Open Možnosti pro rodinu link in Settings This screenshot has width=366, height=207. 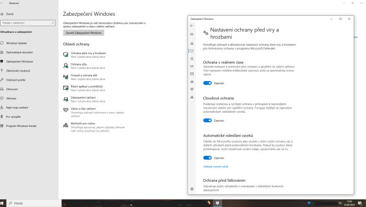[83, 123]
